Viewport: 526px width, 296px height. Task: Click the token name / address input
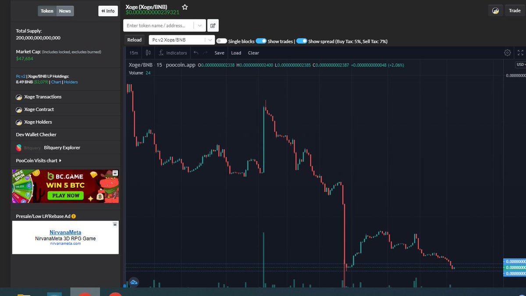coord(159,25)
